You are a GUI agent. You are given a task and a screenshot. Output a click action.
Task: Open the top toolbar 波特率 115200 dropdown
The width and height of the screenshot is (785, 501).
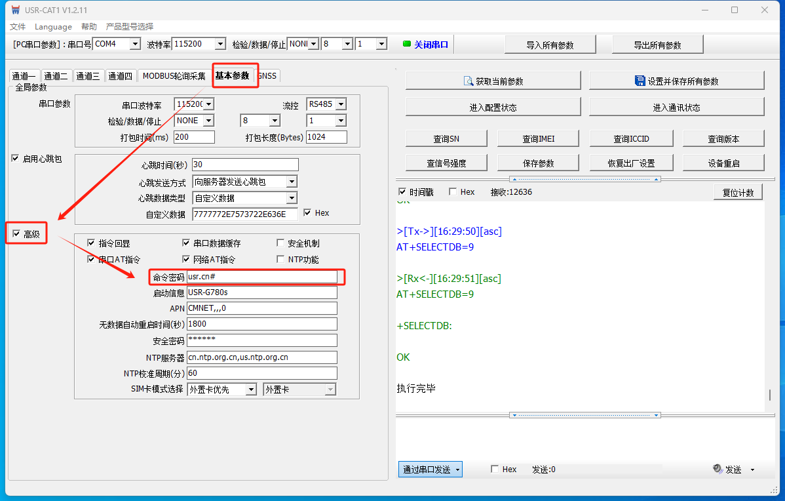220,44
